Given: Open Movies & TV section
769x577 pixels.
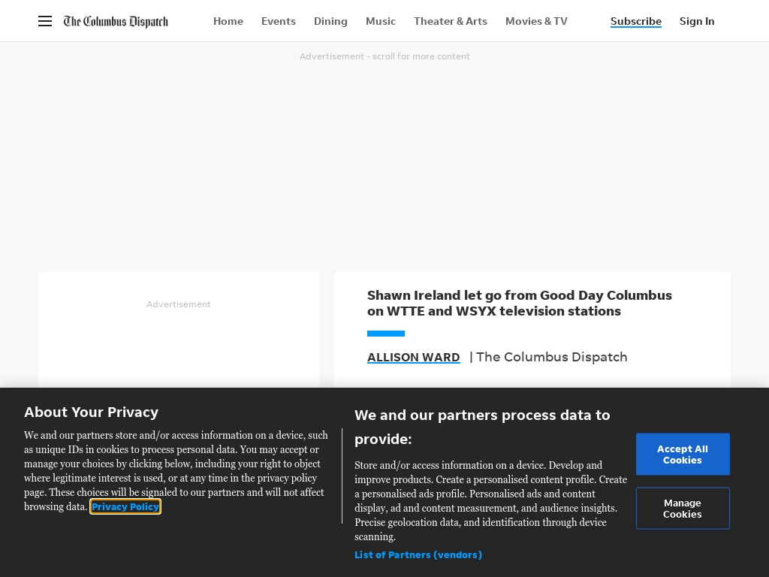Looking at the screenshot, I should [536, 21].
